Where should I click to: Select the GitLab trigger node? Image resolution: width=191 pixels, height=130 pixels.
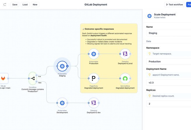pyautogui.click(x=3, y=78)
